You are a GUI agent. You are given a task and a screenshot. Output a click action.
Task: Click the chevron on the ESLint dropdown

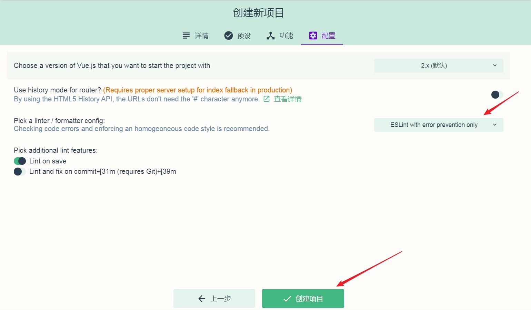pos(495,125)
